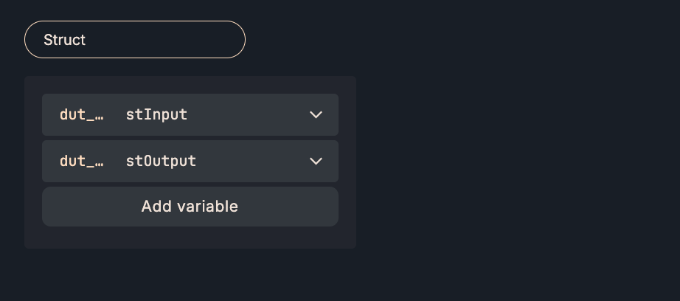Expand the stOutput variable chevron
Viewport: 680px width, 301px height.
[x=316, y=162]
